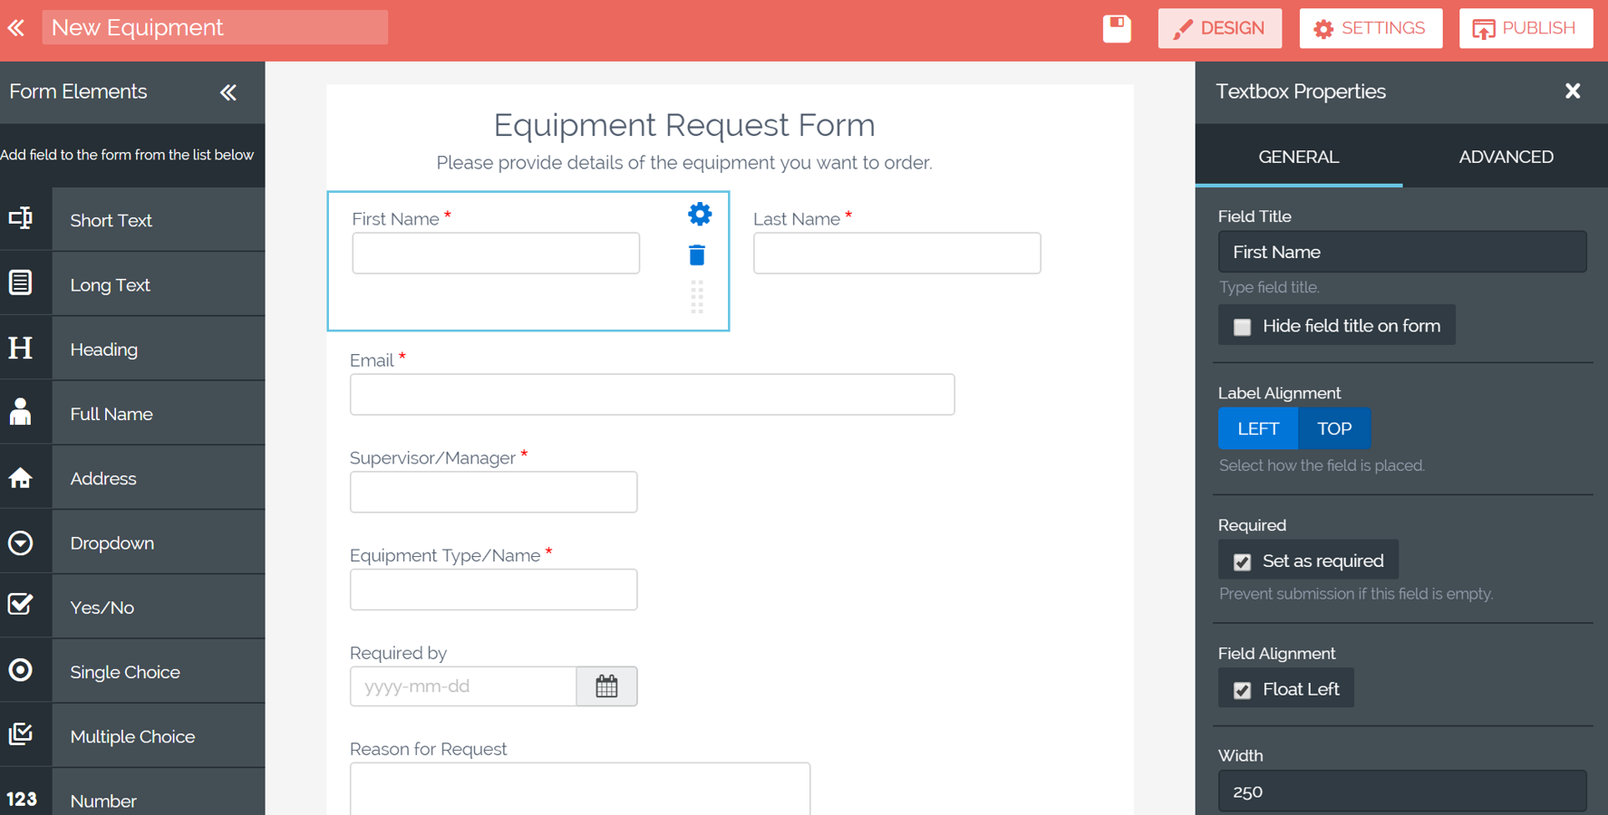Click the First Name text box on form
Viewport: 1608px width, 815px height.
(x=496, y=253)
